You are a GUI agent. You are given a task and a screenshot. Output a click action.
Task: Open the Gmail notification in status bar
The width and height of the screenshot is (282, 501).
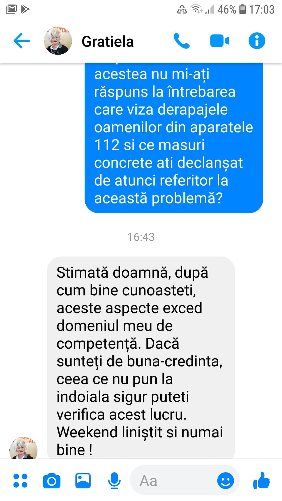point(11,9)
